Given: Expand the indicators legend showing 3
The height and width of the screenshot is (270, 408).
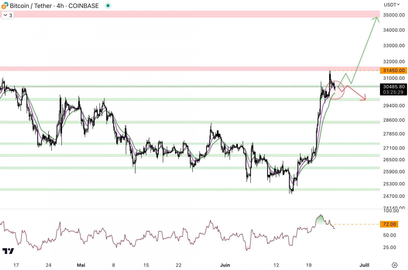Looking at the screenshot, I should [8, 15].
